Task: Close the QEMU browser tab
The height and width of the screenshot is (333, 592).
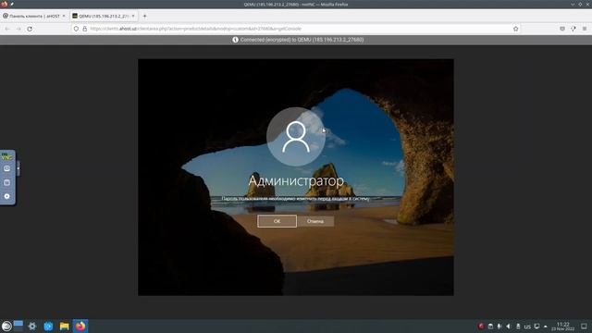Action: (133, 16)
